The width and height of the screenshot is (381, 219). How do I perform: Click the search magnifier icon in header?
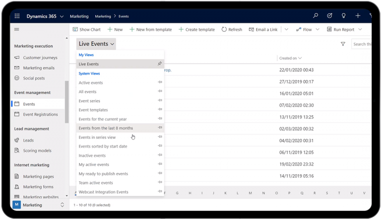point(315,16)
